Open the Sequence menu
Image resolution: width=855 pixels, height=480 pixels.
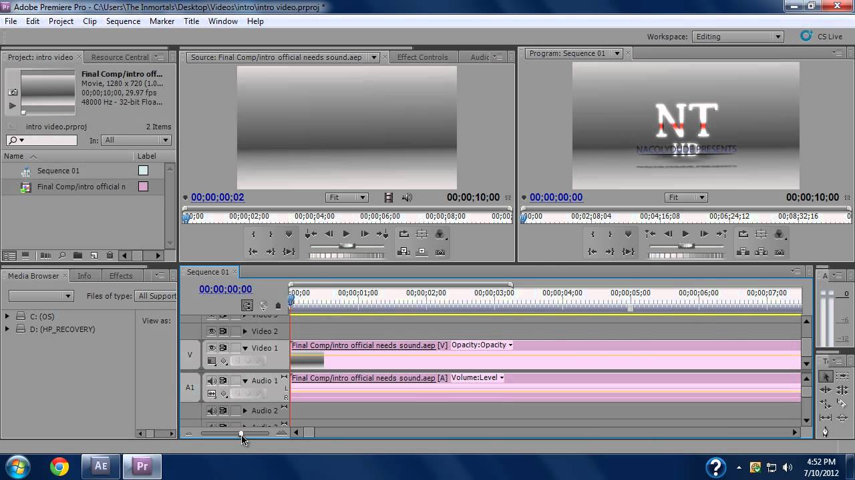(123, 21)
